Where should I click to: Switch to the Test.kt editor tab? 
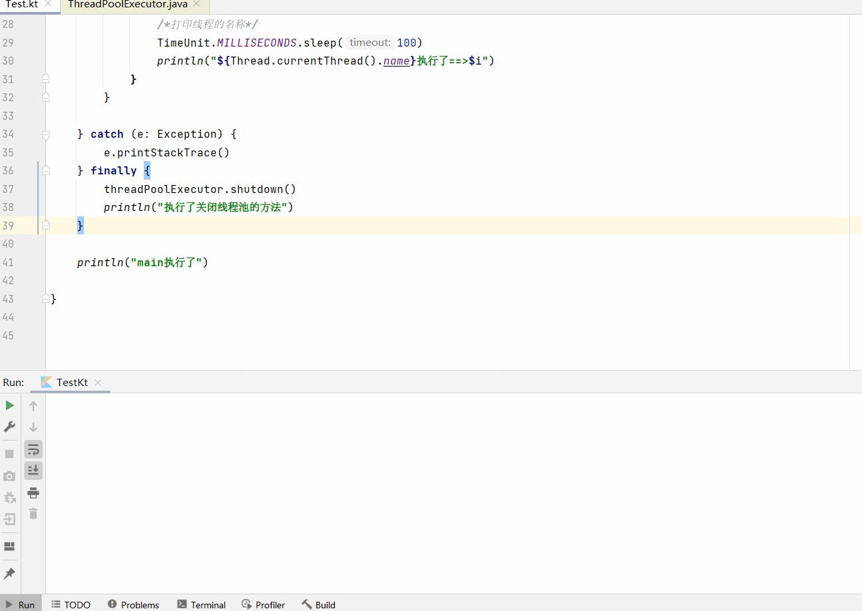pyautogui.click(x=22, y=4)
